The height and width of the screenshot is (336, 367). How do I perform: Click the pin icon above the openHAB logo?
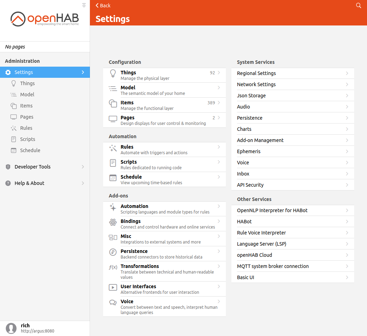click(84, 6)
